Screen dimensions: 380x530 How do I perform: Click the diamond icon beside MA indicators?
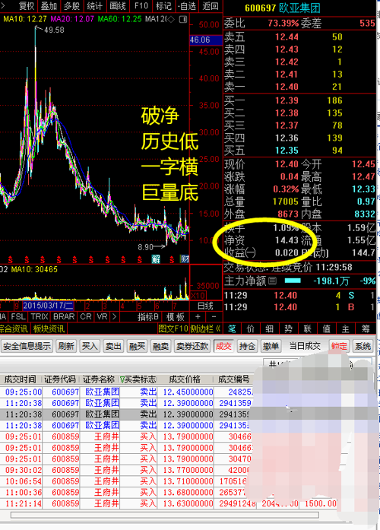click(x=171, y=19)
